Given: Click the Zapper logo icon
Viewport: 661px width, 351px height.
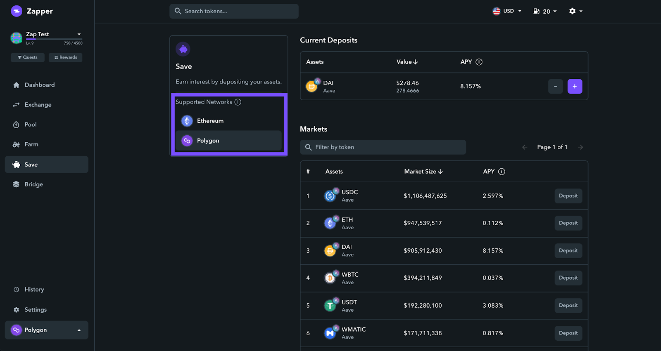Looking at the screenshot, I should coord(17,11).
